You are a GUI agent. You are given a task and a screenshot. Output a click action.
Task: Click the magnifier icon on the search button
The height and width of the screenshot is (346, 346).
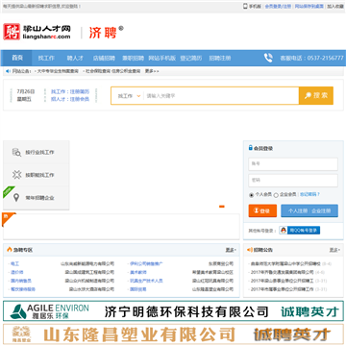pyautogui.click(x=309, y=95)
